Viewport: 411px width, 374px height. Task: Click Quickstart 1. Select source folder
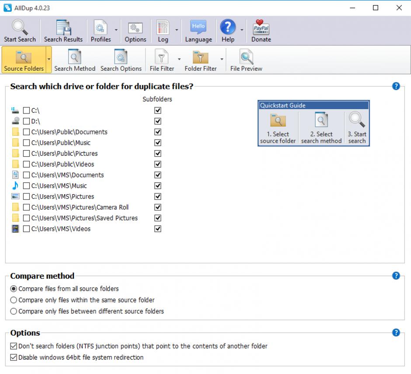[278, 128]
